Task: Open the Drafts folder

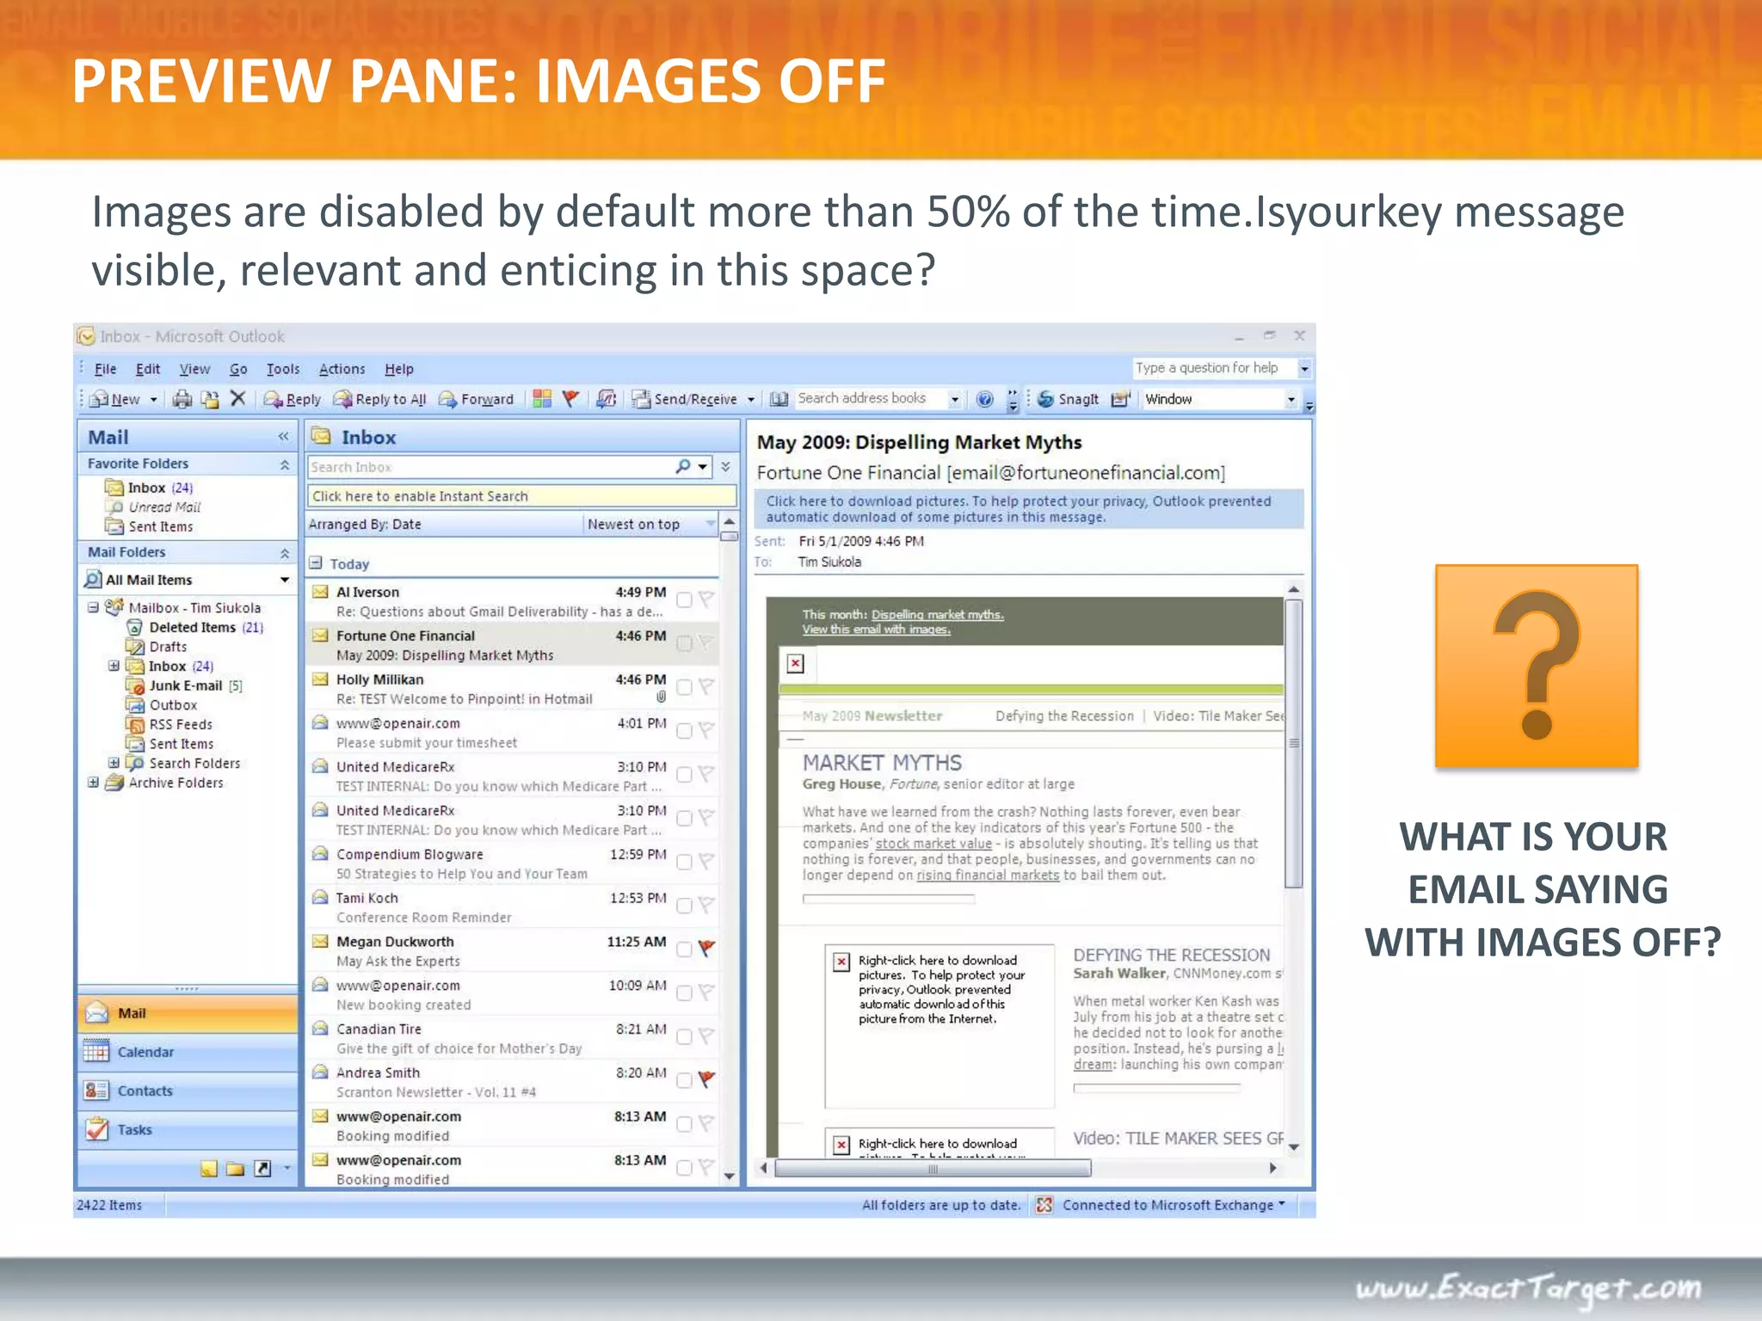Action: click(157, 647)
